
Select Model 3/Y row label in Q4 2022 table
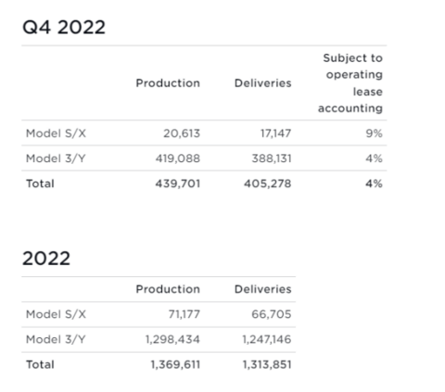coord(56,158)
